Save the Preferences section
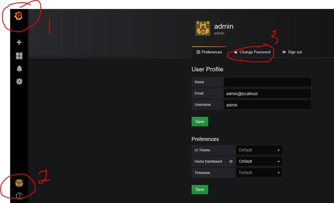This screenshot has height=203, width=334. [200, 190]
